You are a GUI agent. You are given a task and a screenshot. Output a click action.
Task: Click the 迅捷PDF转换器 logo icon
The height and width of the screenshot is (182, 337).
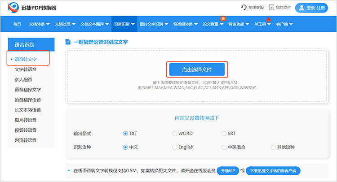click(x=13, y=8)
